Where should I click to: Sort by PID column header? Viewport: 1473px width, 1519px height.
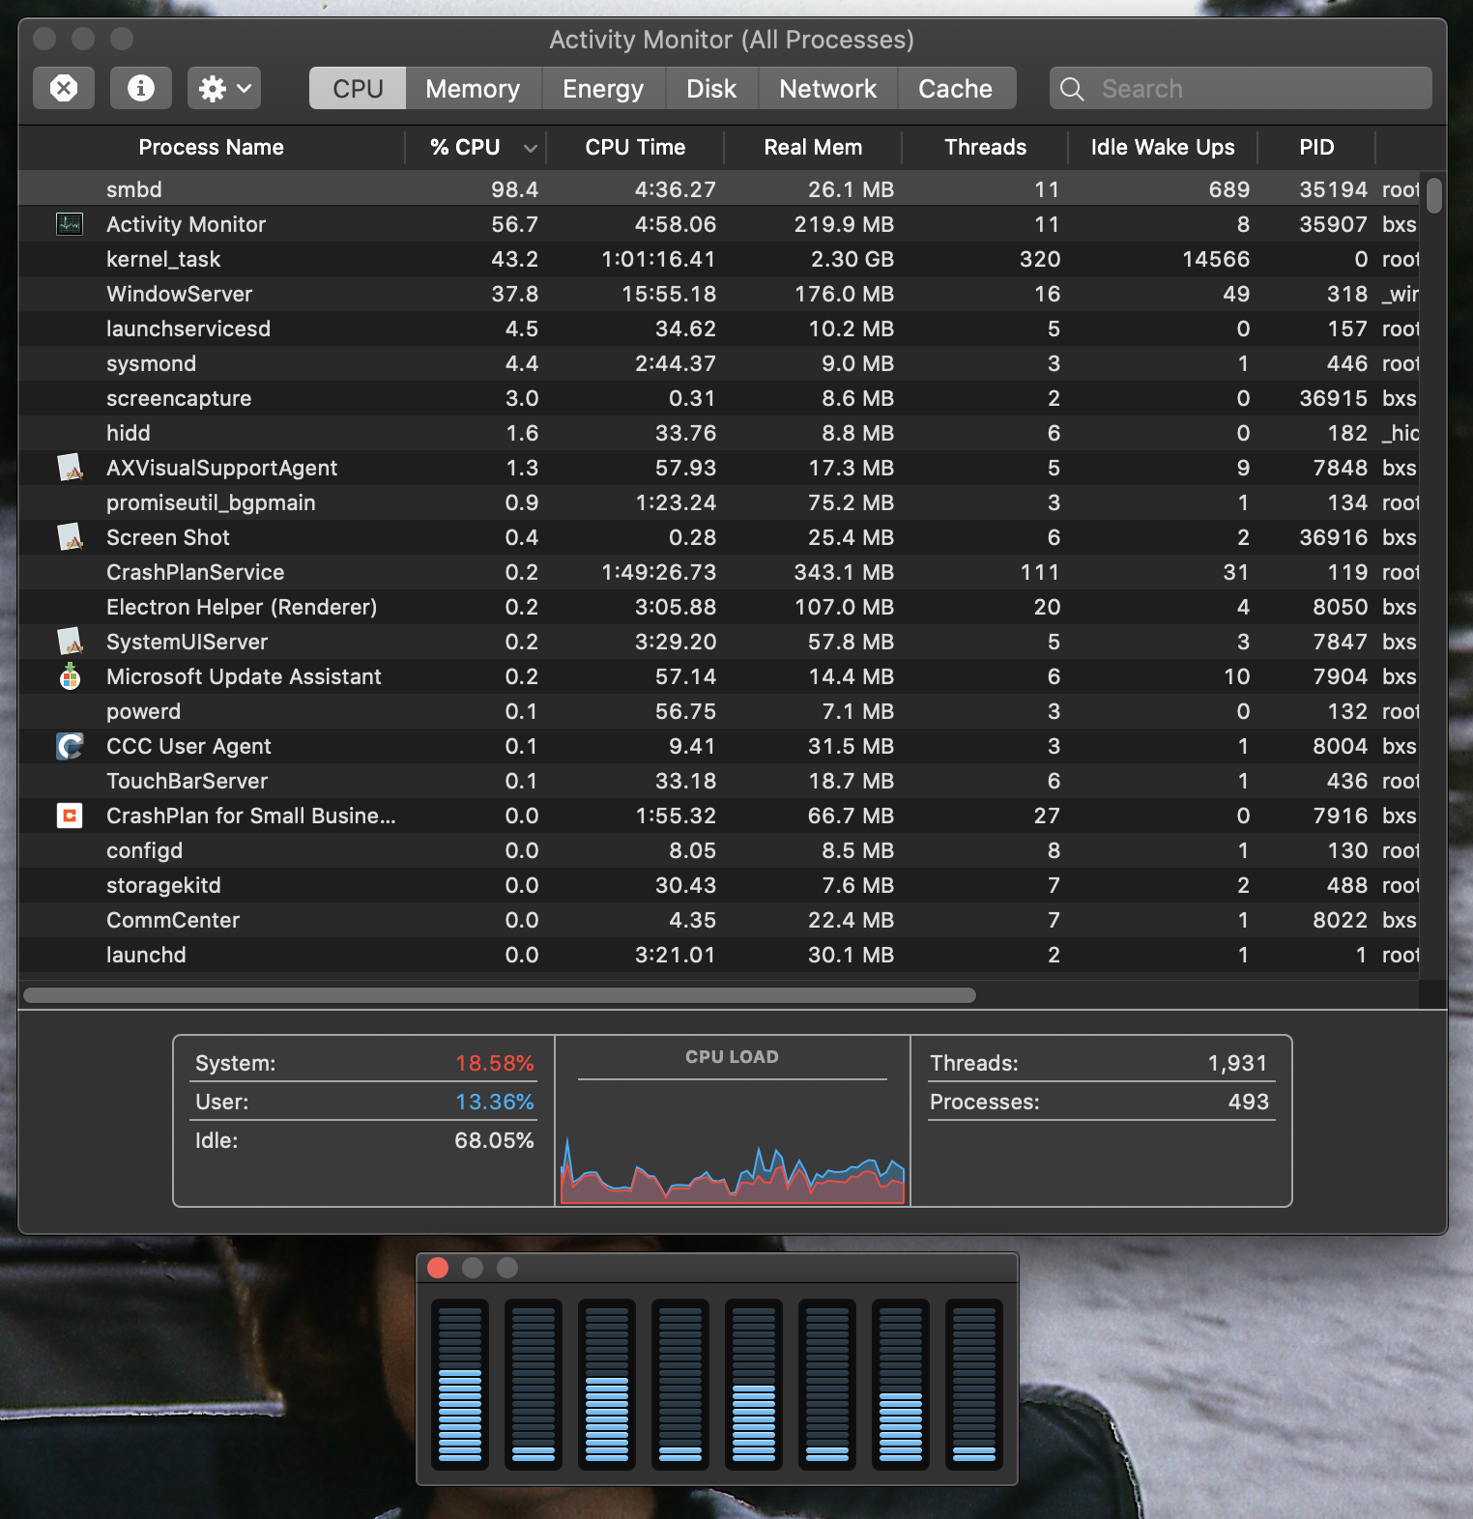pyautogui.click(x=1316, y=147)
